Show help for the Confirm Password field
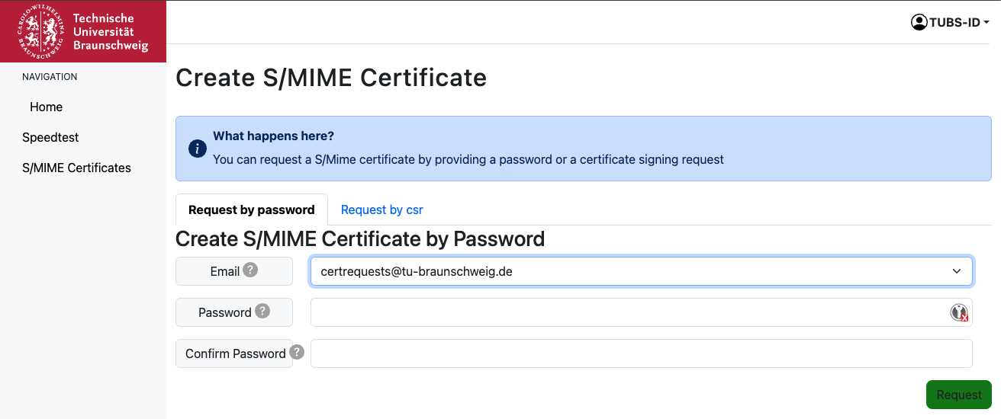The image size is (1001, 419). pos(297,353)
